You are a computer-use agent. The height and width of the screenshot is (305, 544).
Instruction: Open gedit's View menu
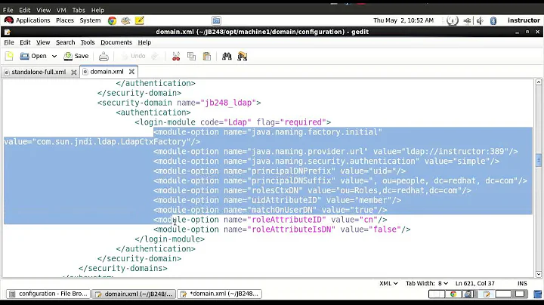click(43, 42)
